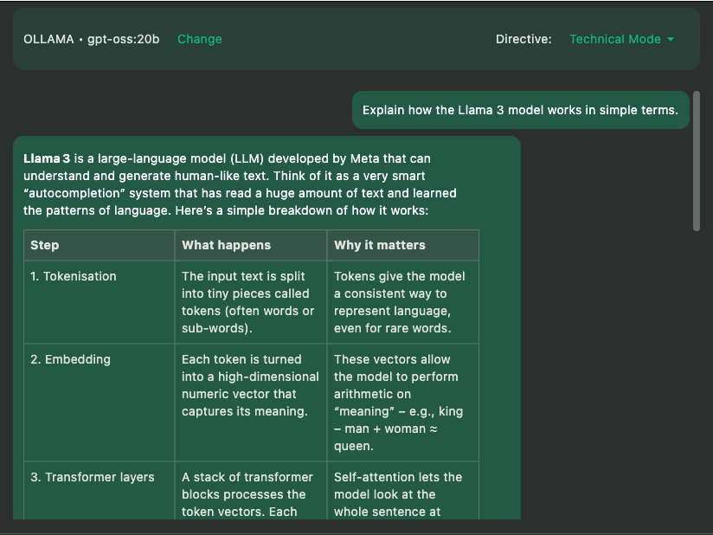Select the 3. Transformer layers table cell
The height and width of the screenshot is (535, 713).
(93, 477)
